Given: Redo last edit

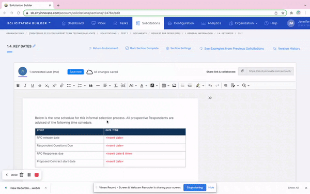Looking at the screenshot, I should 218,85.
